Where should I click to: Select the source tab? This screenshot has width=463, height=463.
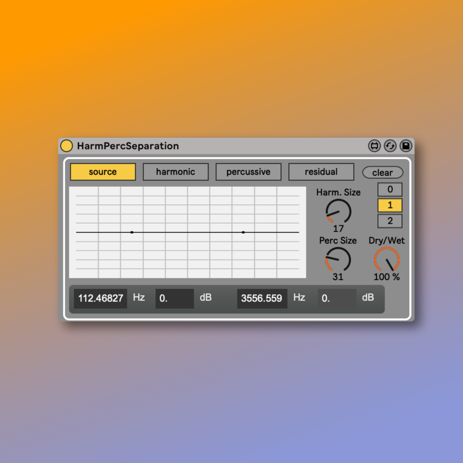coord(103,172)
